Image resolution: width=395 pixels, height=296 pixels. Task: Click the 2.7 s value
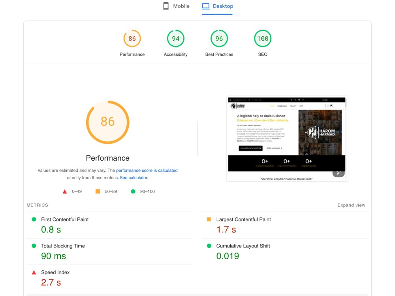pos(51,283)
